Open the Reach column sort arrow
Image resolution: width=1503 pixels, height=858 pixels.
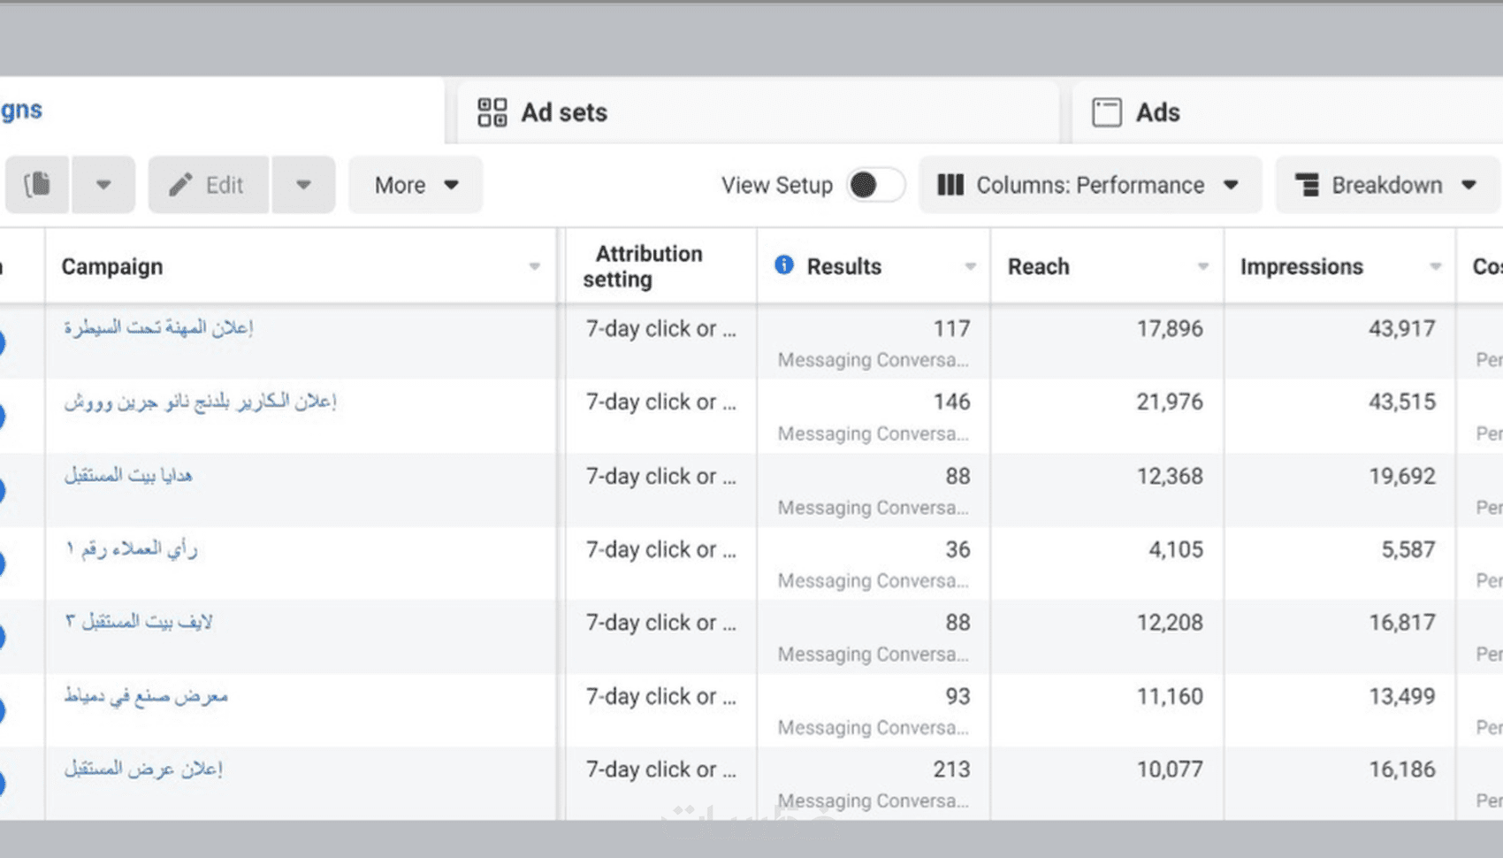[x=1202, y=266]
